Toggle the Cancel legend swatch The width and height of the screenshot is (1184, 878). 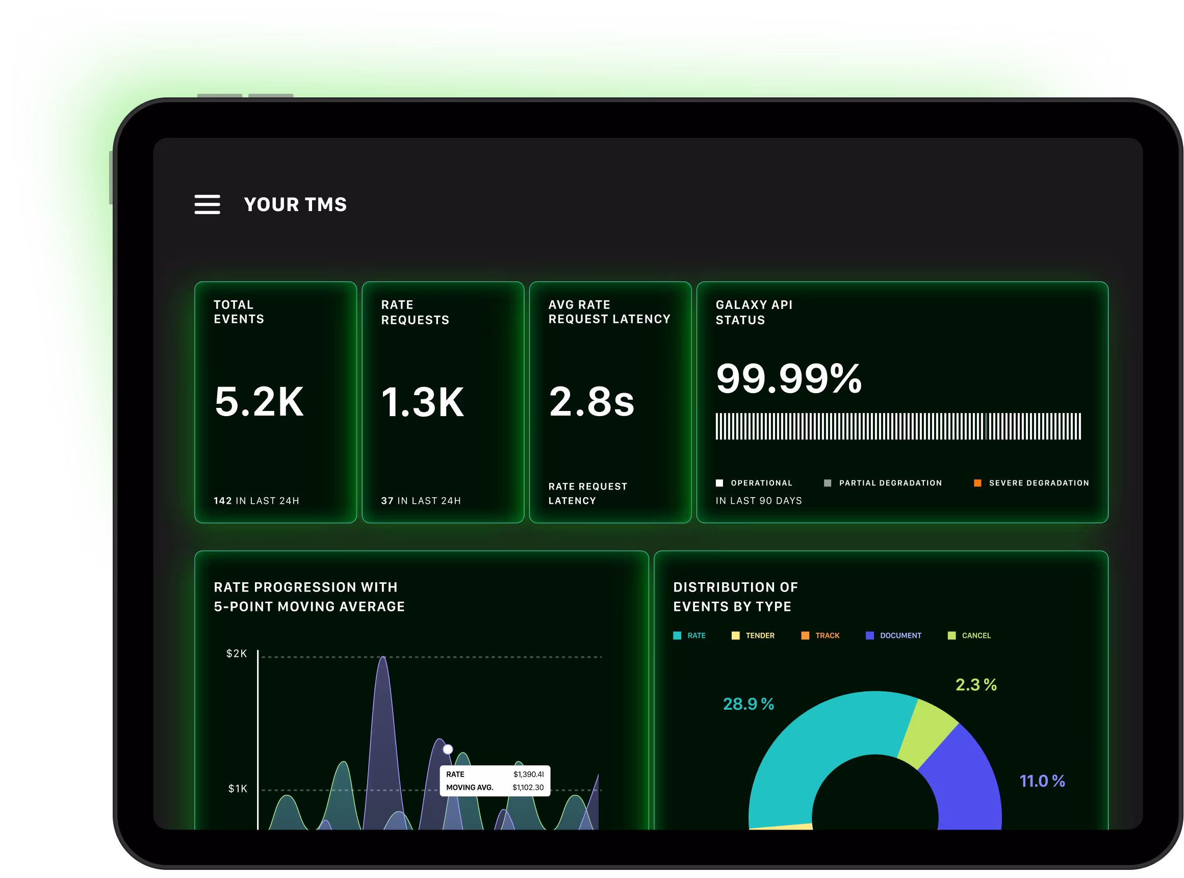952,636
